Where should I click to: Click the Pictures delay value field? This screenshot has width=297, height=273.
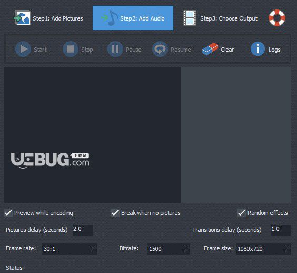click(x=83, y=230)
